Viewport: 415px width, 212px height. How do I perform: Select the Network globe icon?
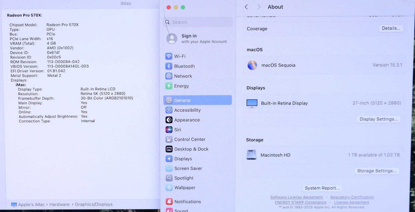[169, 76]
